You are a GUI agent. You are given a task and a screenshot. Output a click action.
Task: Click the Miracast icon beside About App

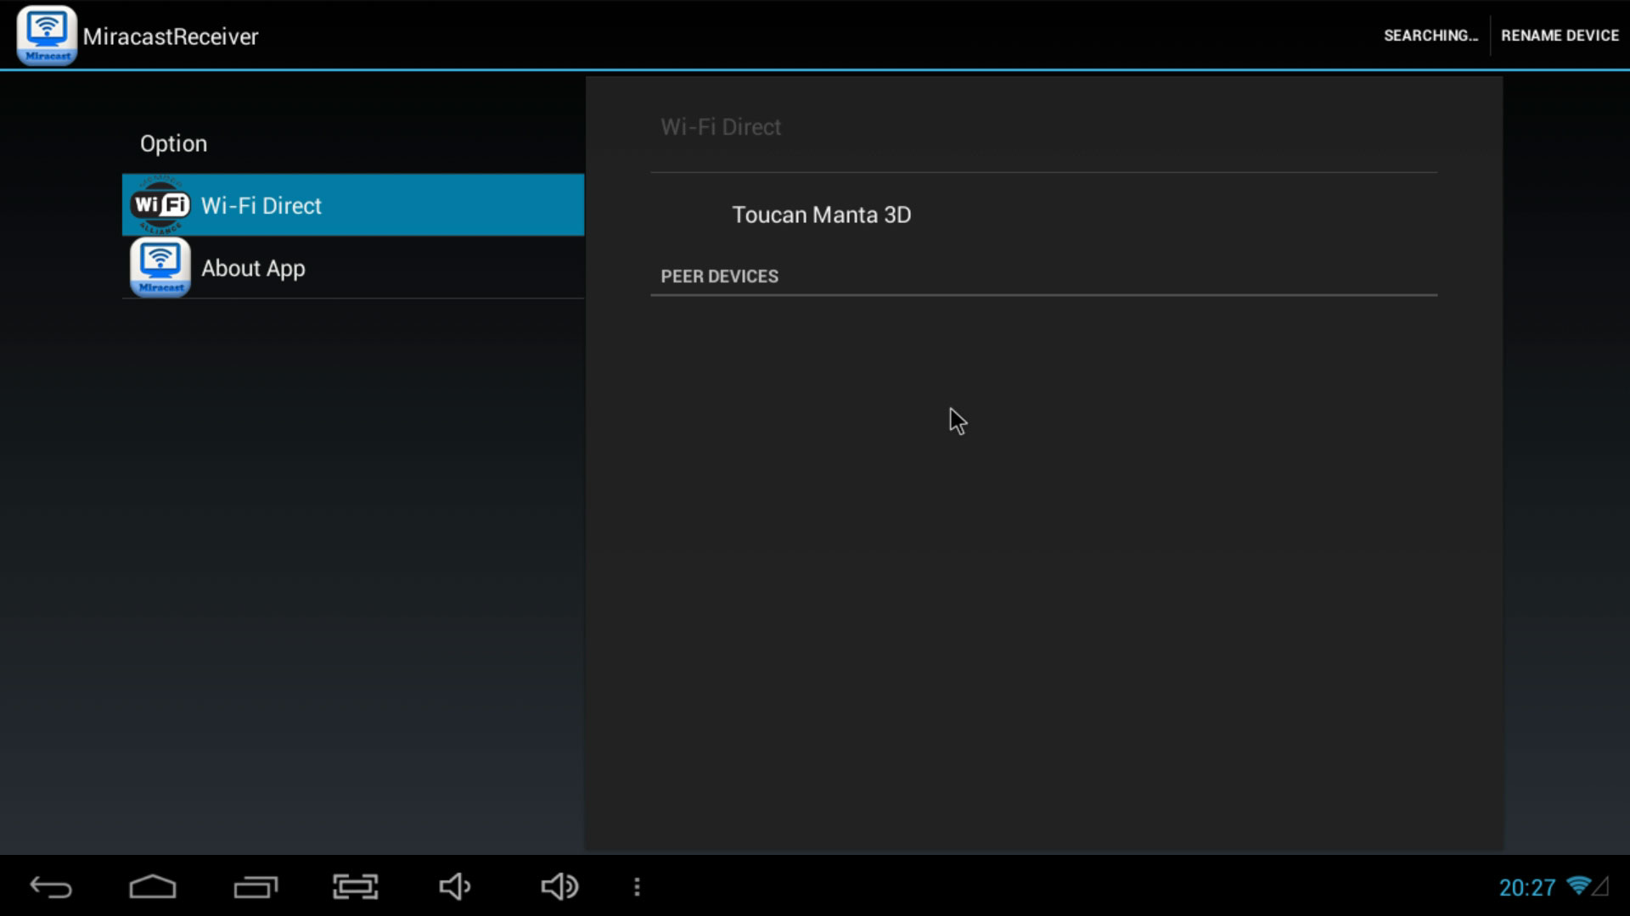click(160, 268)
